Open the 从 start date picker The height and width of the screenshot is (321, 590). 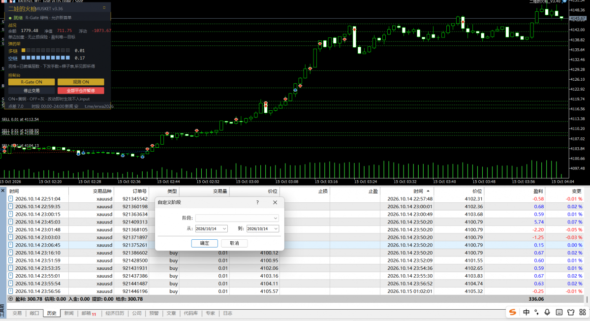(x=211, y=228)
